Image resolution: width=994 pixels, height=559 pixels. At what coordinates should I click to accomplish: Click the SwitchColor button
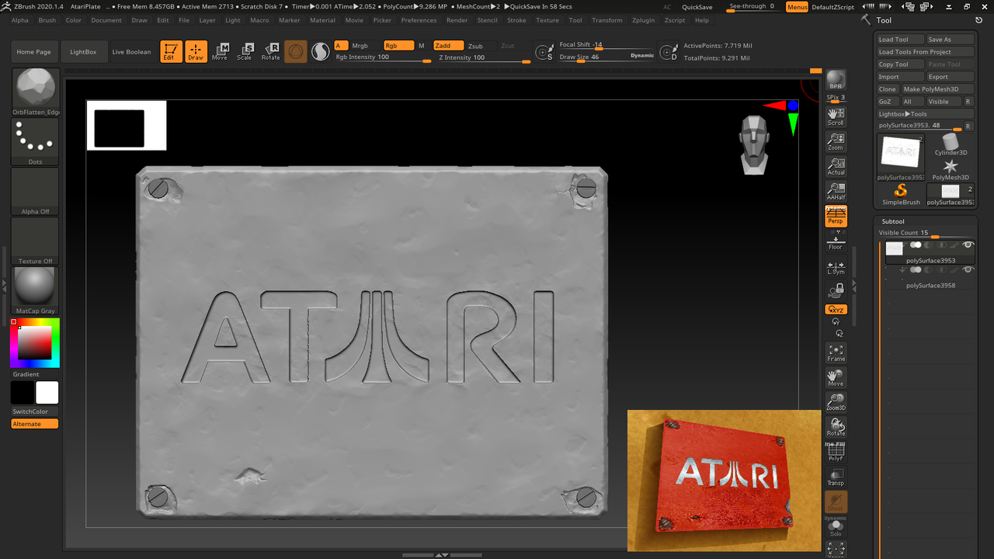tap(35, 411)
